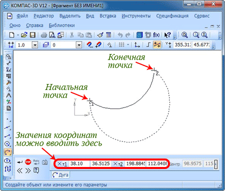Screen dimensions: 225x191
Task: Open the Инструменты menu
Action: pyautogui.click(x=136, y=16)
